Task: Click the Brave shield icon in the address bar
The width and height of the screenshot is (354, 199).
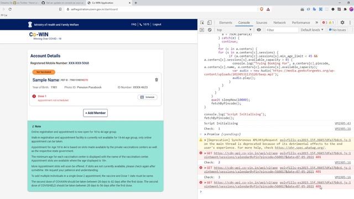Action: click(x=262, y=9)
